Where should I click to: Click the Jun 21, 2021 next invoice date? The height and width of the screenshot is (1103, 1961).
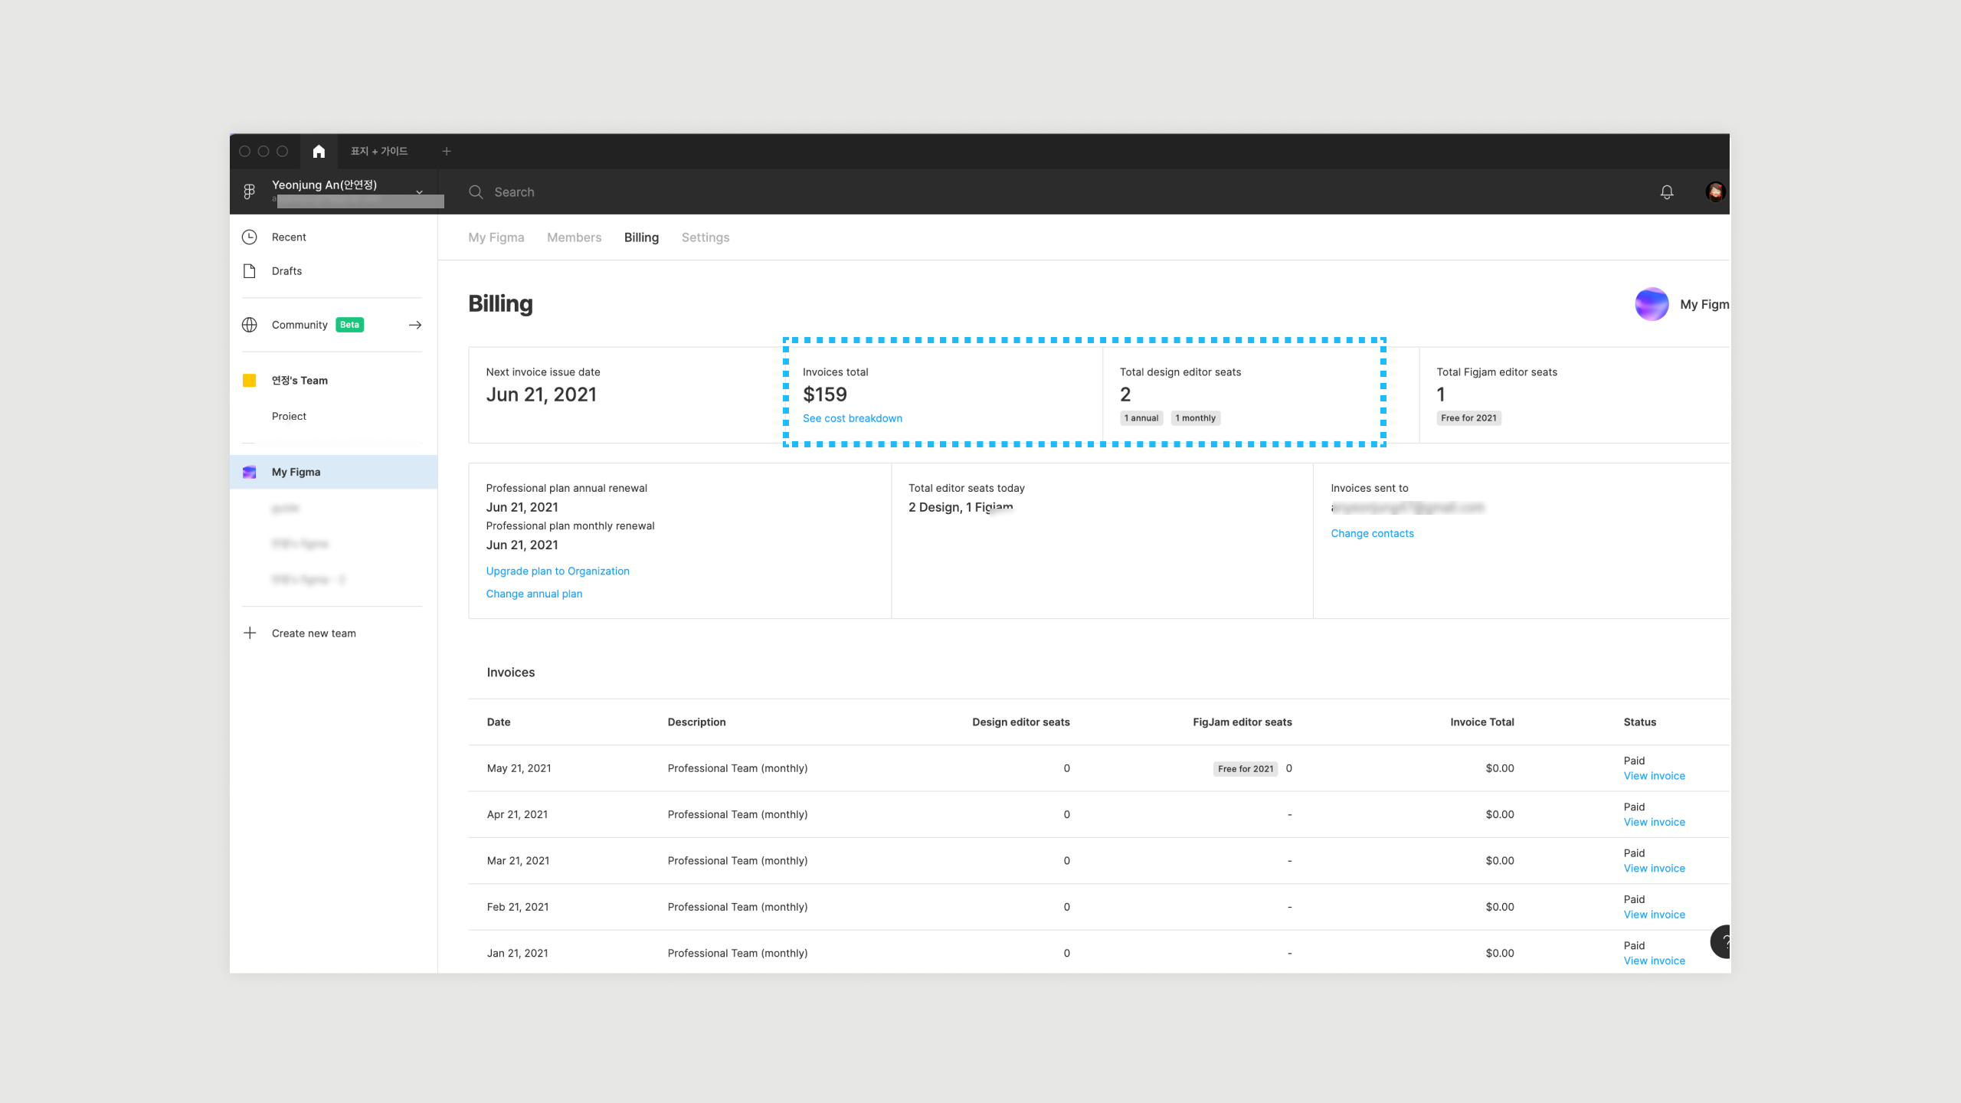point(542,394)
